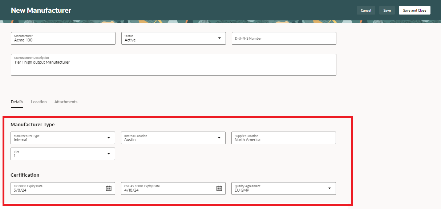441x209 pixels.
Task: Click the ISO 9000 date value 3/8/24
Action: coord(20,190)
